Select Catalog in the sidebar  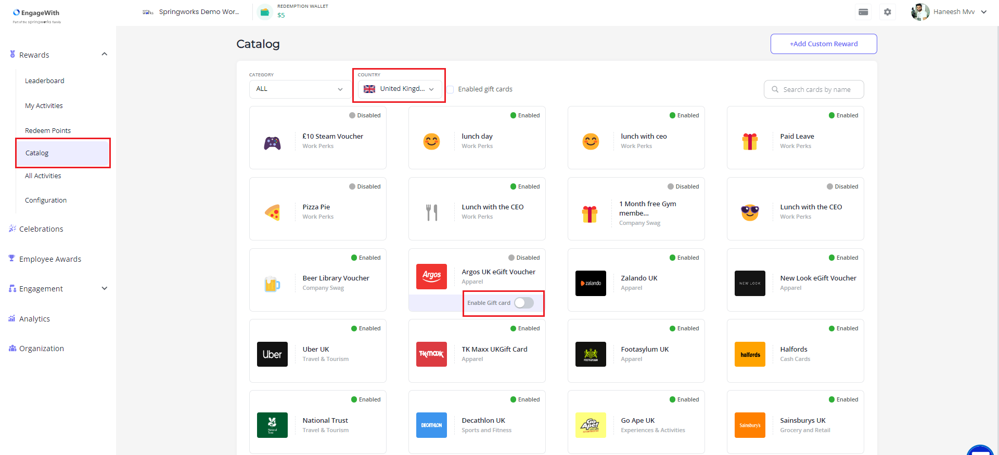(x=63, y=153)
